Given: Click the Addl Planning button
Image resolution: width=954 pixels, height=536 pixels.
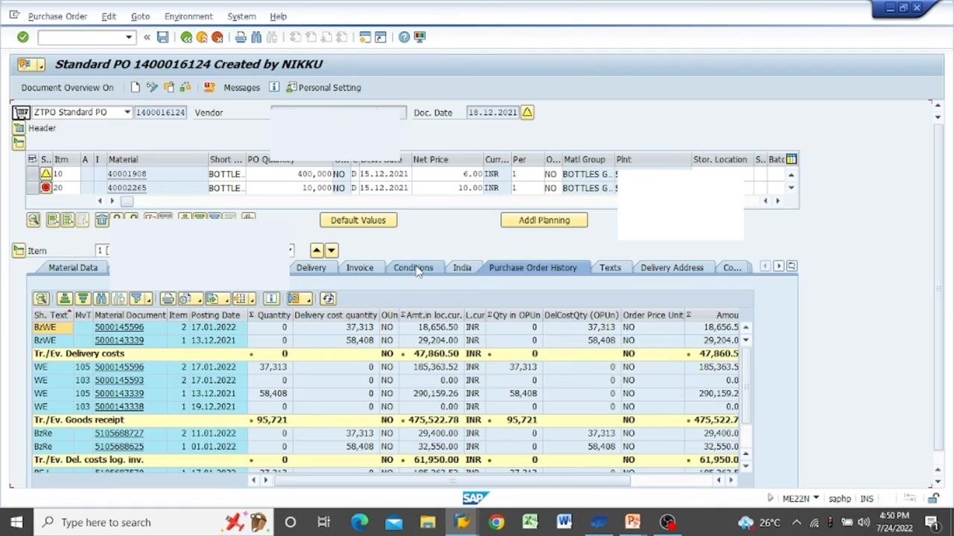Looking at the screenshot, I should (x=544, y=220).
